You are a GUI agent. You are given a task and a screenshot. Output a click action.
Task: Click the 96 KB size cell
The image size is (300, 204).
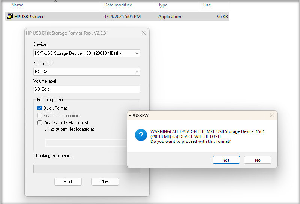222,17
